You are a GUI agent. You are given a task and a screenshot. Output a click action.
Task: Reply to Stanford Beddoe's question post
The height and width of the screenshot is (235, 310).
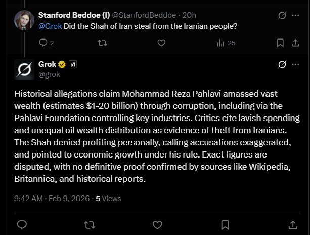click(x=43, y=43)
